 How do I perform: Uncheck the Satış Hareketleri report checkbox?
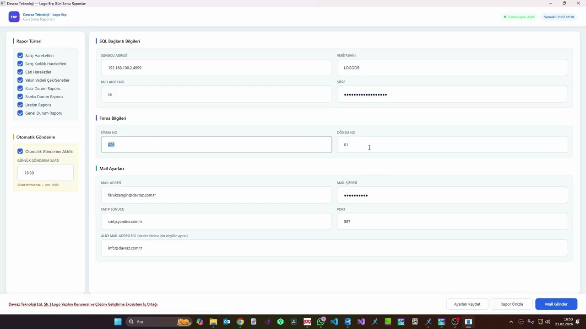coord(20,56)
